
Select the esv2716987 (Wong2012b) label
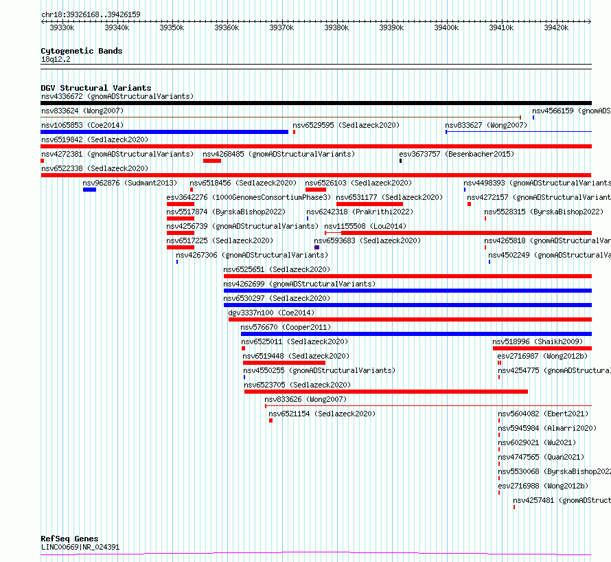pyautogui.click(x=542, y=356)
